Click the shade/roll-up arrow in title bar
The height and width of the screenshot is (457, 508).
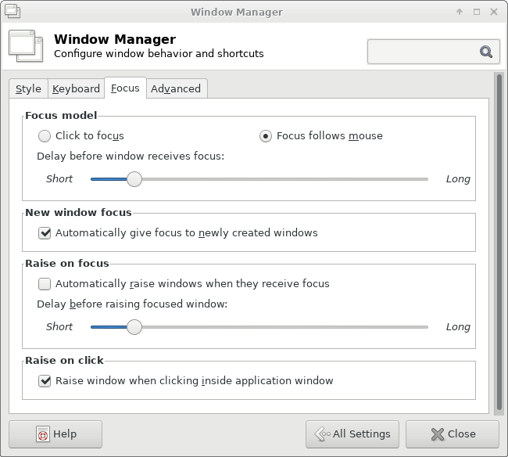tap(459, 12)
